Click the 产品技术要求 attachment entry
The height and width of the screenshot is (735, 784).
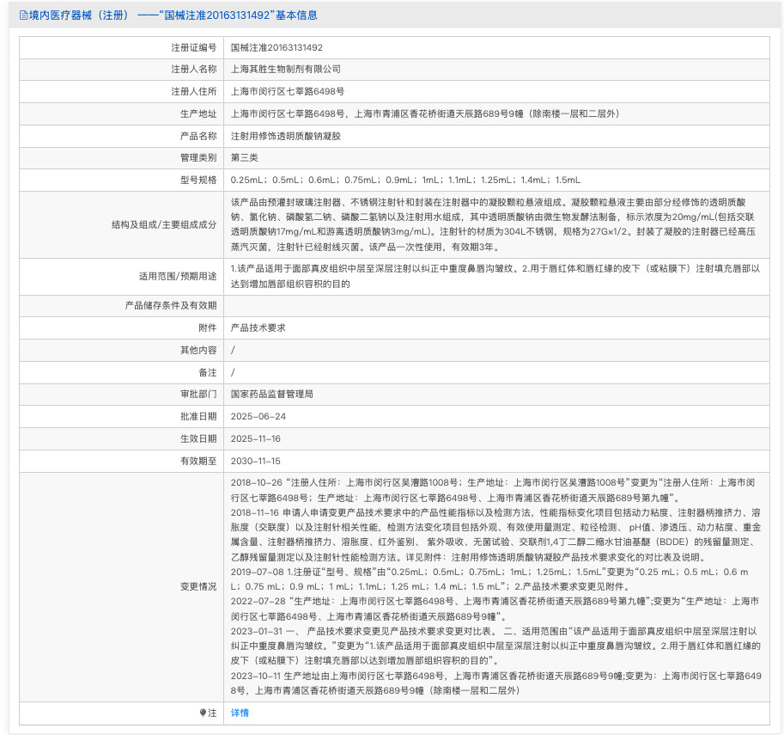[258, 328]
